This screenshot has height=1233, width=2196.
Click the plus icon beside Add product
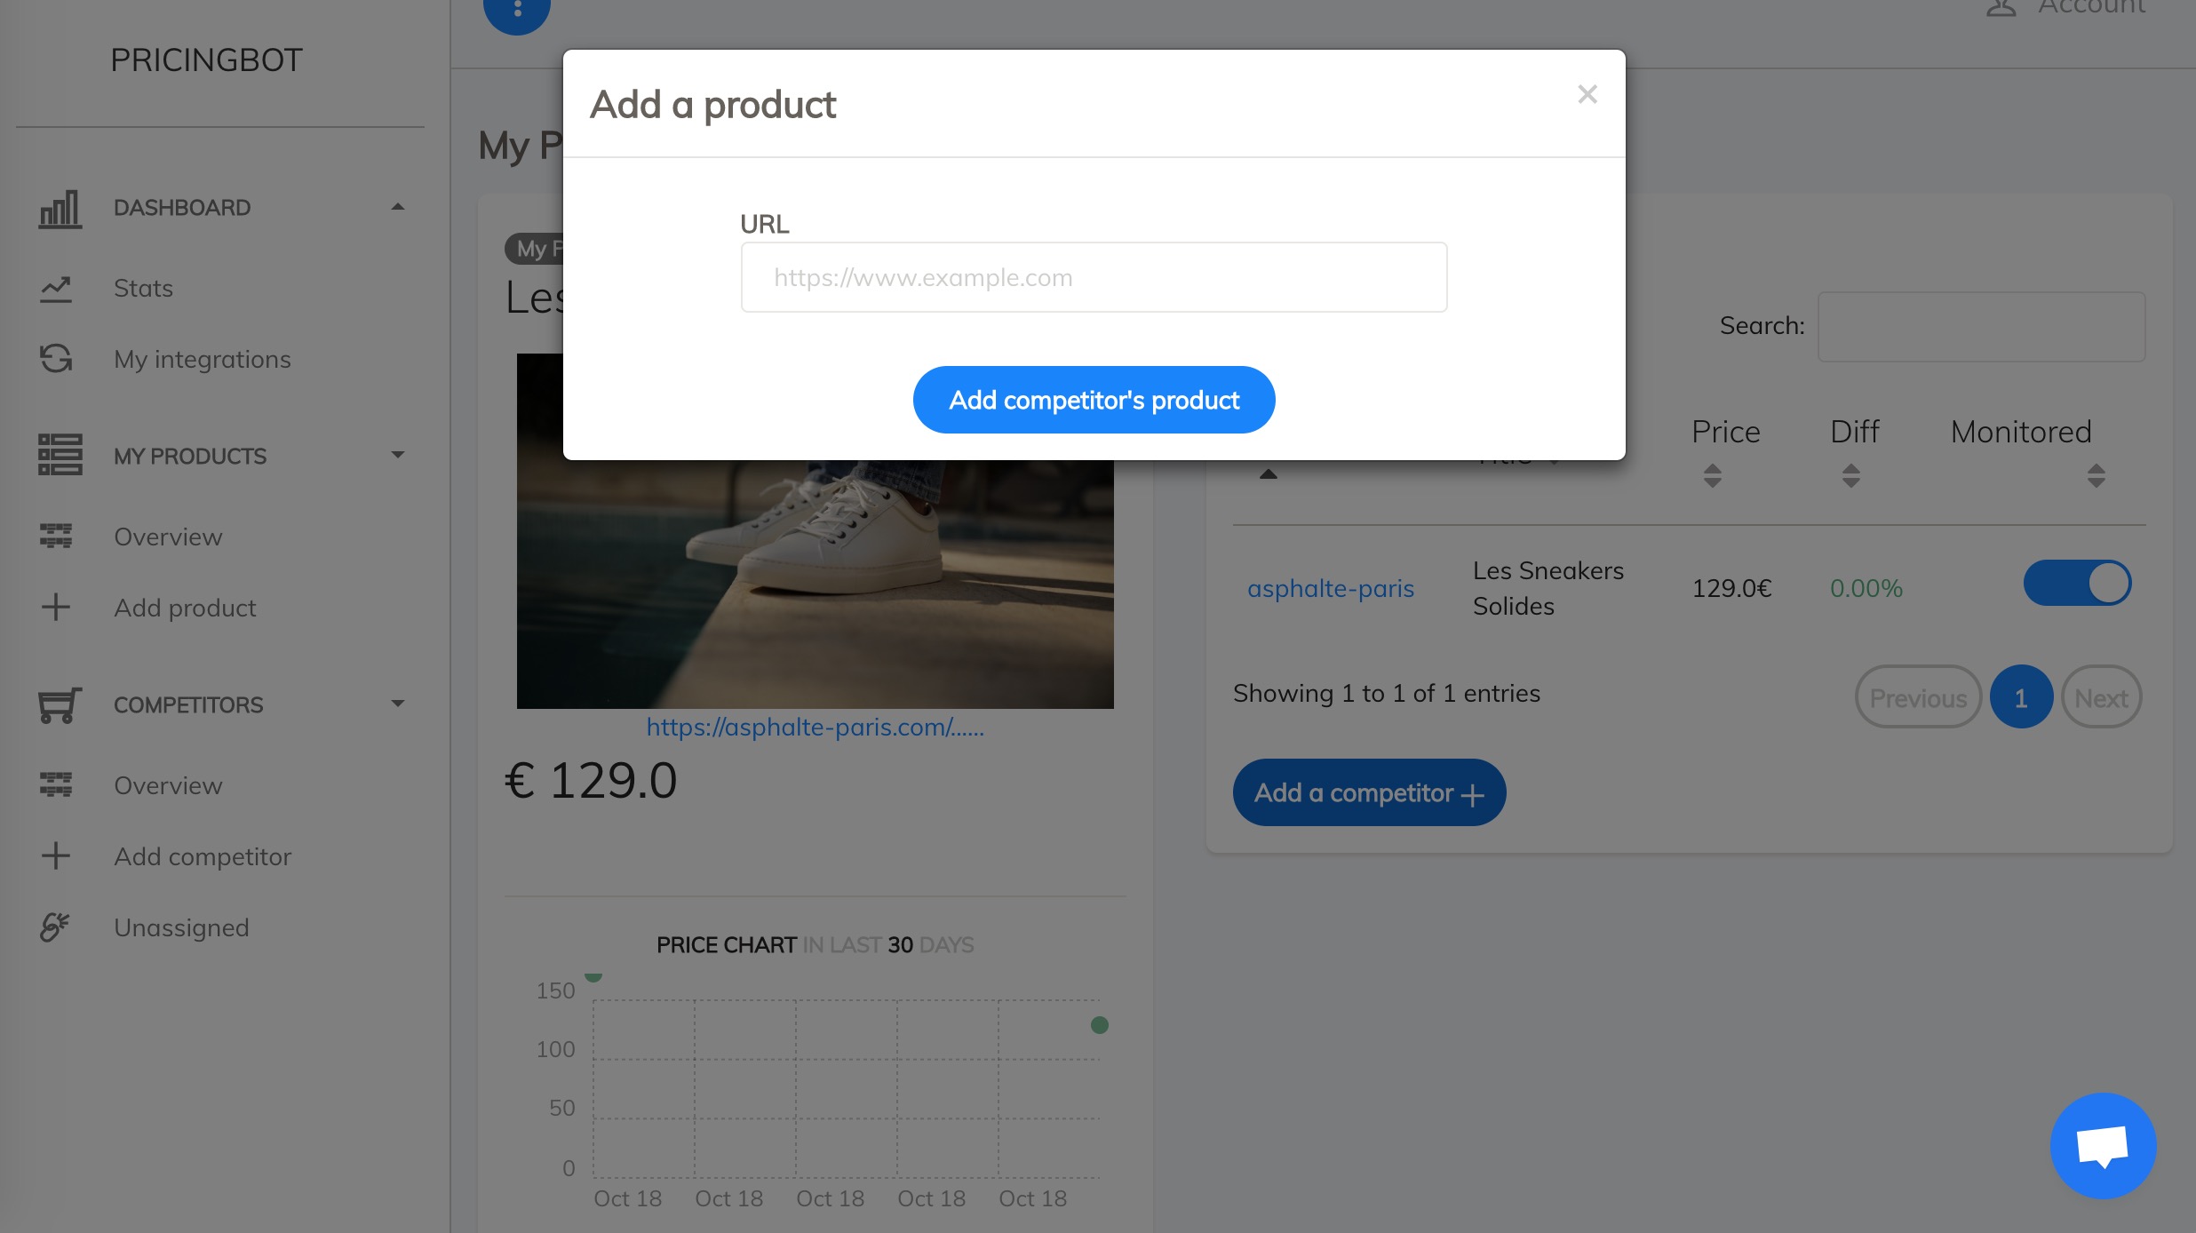(55, 608)
